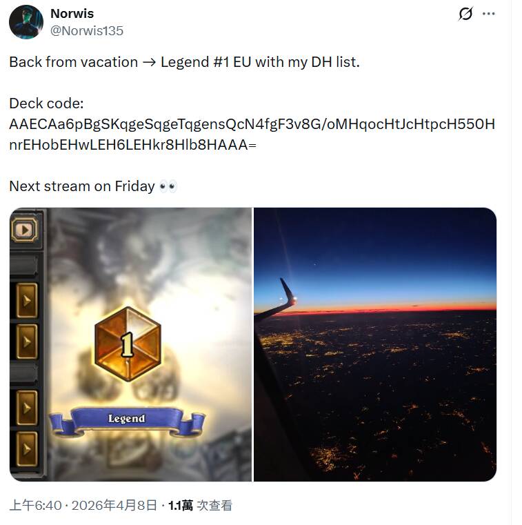Visit the @Norwis135 handle link

pyautogui.click(x=87, y=31)
